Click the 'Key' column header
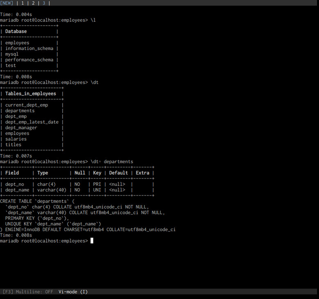This screenshot has height=299, width=319. pyautogui.click(x=97, y=173)
